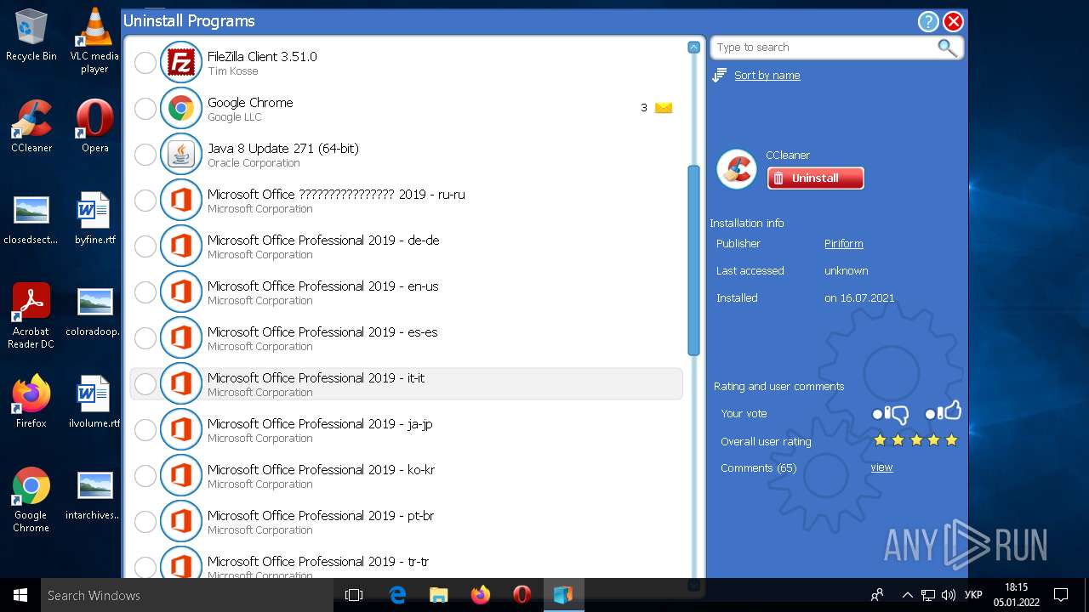Click the Office 2019 ru-ru icon
1089x612 pixels.
(180, 200)
